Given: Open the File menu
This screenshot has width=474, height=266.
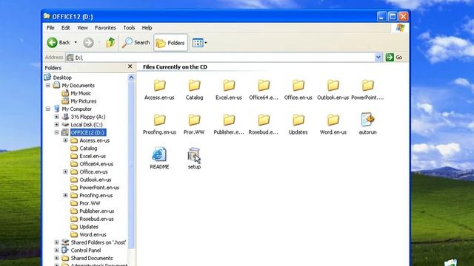Looking at the screenshot, I should point(50,28).
